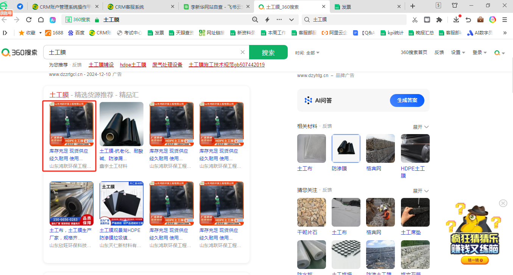The height and width of the screenshot is (275, 513).
Task: Reload the page with the refresh icon
Action: (x=29, y=20)
